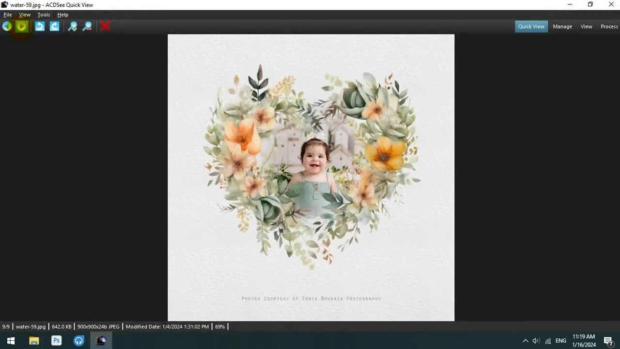Delete the image with red X
Screen dimensions: 620x349
click(x=105, y=27)
